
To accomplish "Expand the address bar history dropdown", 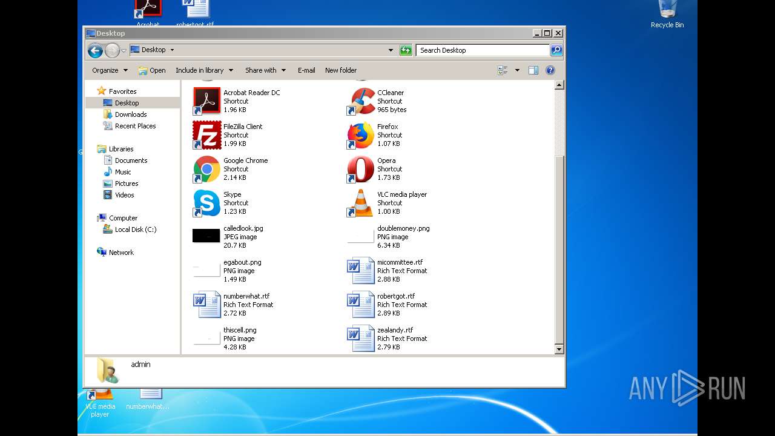I will (391, 50).
